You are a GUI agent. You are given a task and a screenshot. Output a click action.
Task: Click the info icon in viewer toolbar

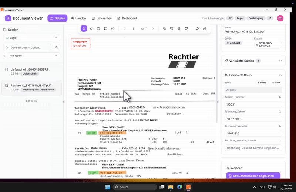tap(113, 28)
